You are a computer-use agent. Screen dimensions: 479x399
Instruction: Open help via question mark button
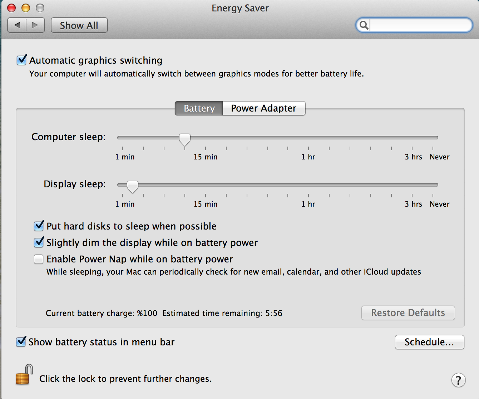pyautogui.click(x=458, y=380)
